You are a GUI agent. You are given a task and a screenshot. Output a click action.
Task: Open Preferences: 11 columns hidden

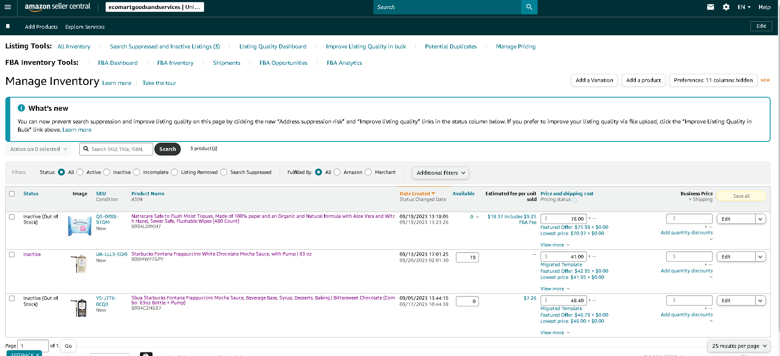713,80
